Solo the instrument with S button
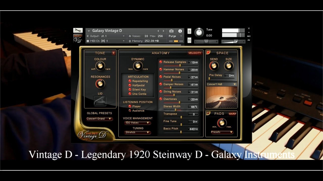This screenshot has width=323, height=181. click(189, 31)
